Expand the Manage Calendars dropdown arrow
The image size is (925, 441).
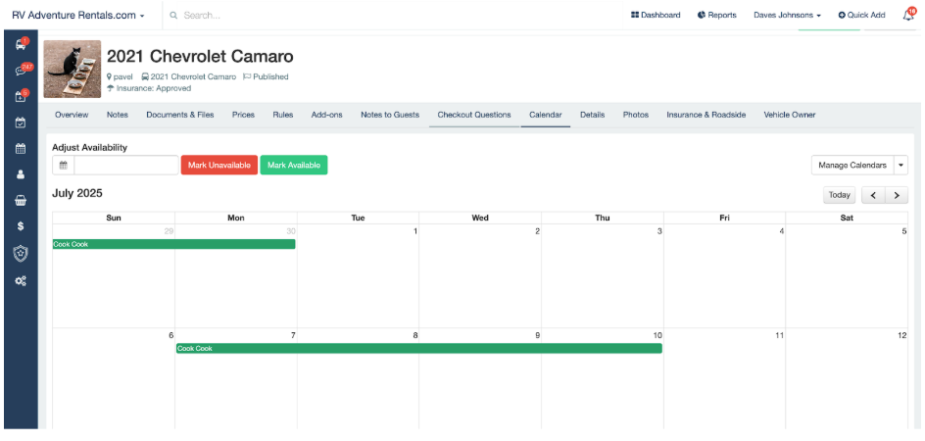pyautogui.click(x=901, y=166)
